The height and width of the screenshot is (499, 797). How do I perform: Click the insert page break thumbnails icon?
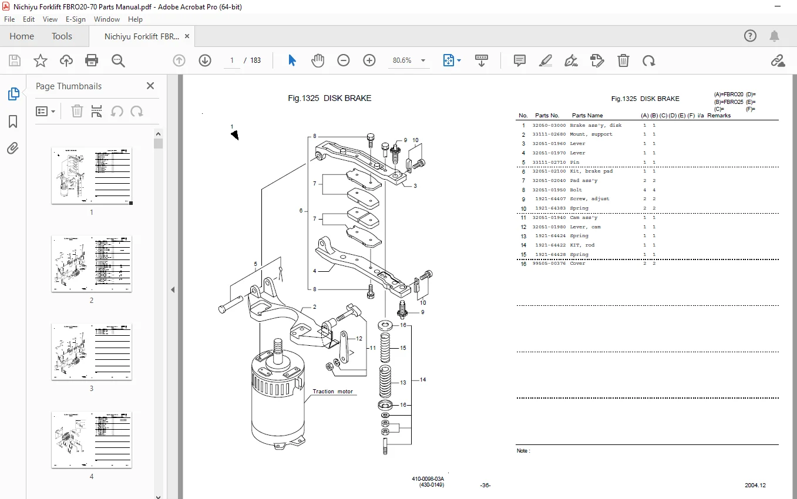tap(97, 111)
